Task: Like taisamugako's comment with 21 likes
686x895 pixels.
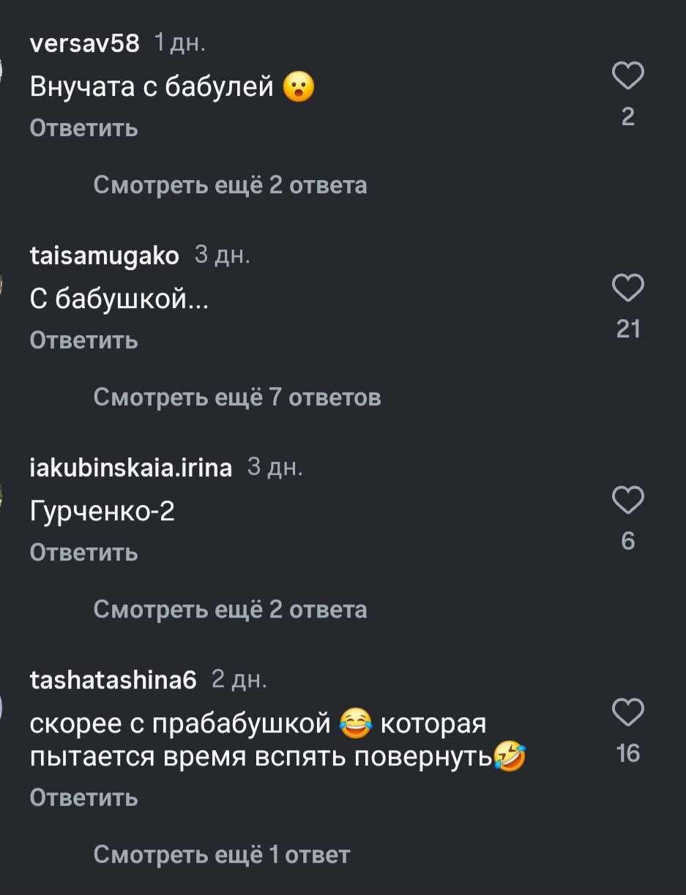Action: click(x=627, y=288)
